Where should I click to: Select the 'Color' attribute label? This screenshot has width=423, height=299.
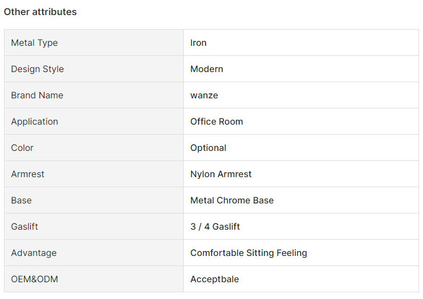tap(22, 148)
